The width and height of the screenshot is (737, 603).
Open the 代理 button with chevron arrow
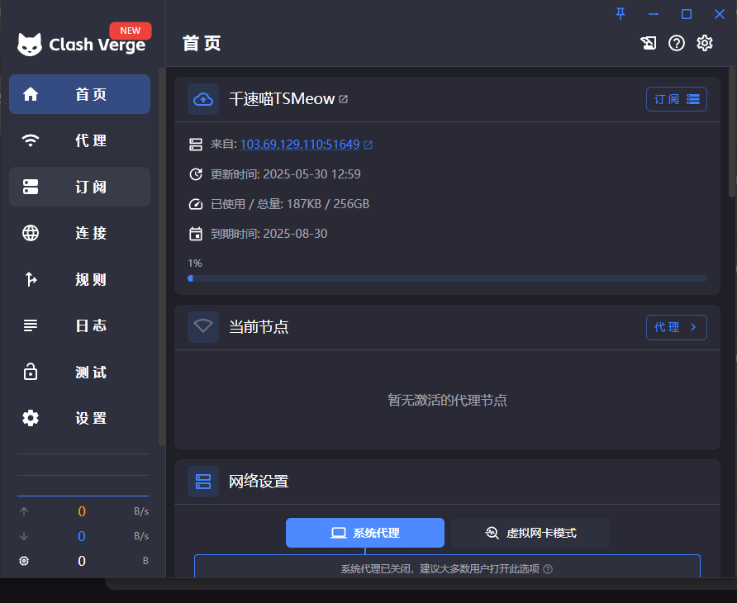tap(677, 327)
